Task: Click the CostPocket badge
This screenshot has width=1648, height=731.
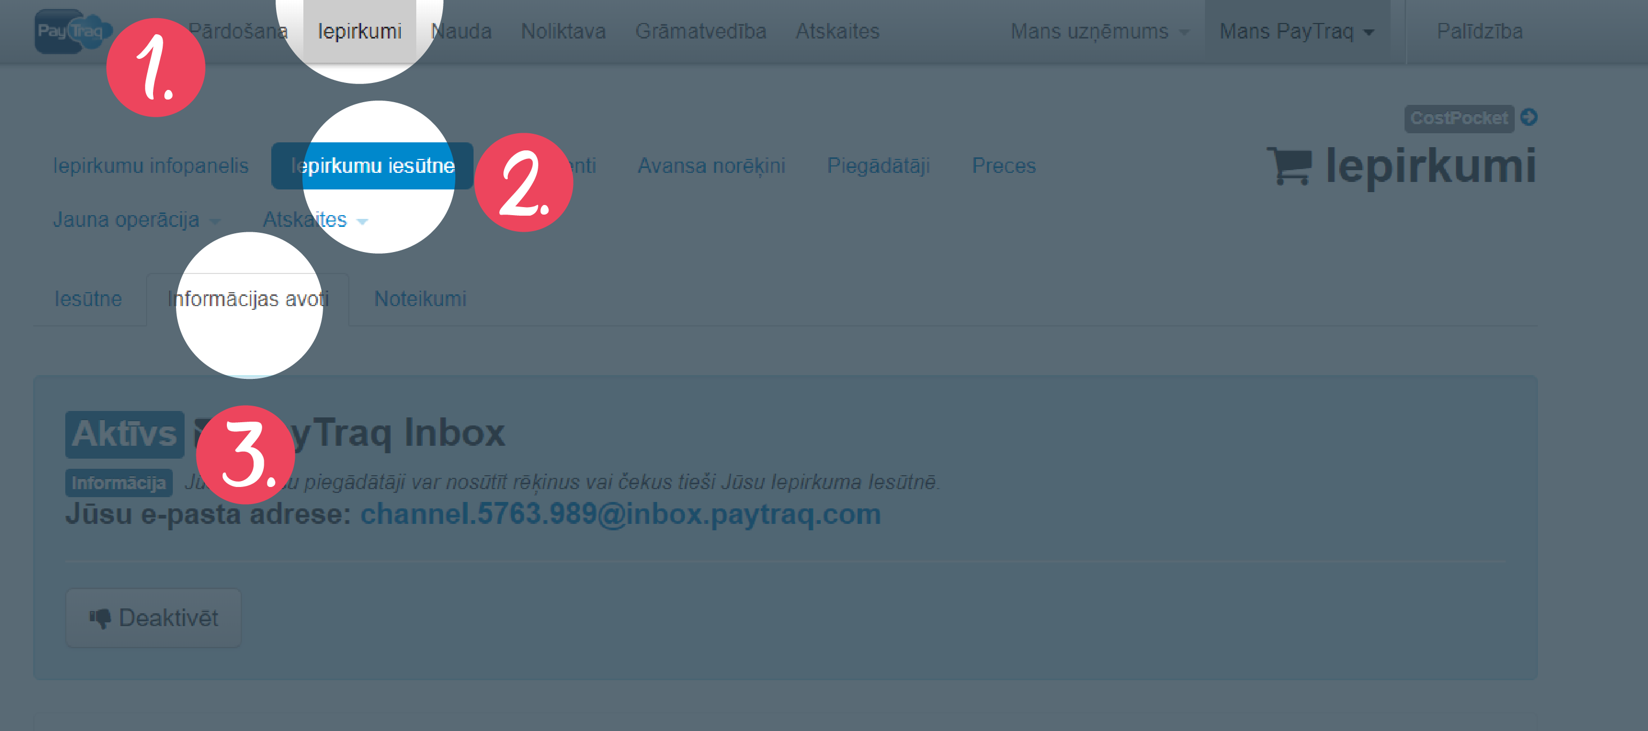Action: (1459, 118)
